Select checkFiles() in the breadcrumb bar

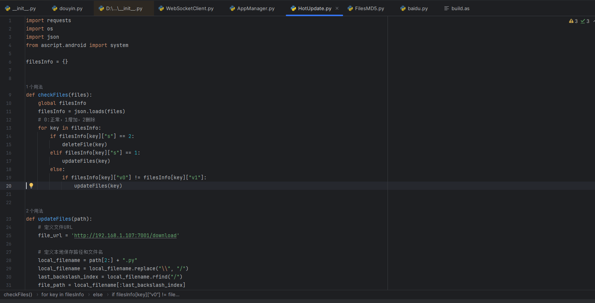point(18,294)
